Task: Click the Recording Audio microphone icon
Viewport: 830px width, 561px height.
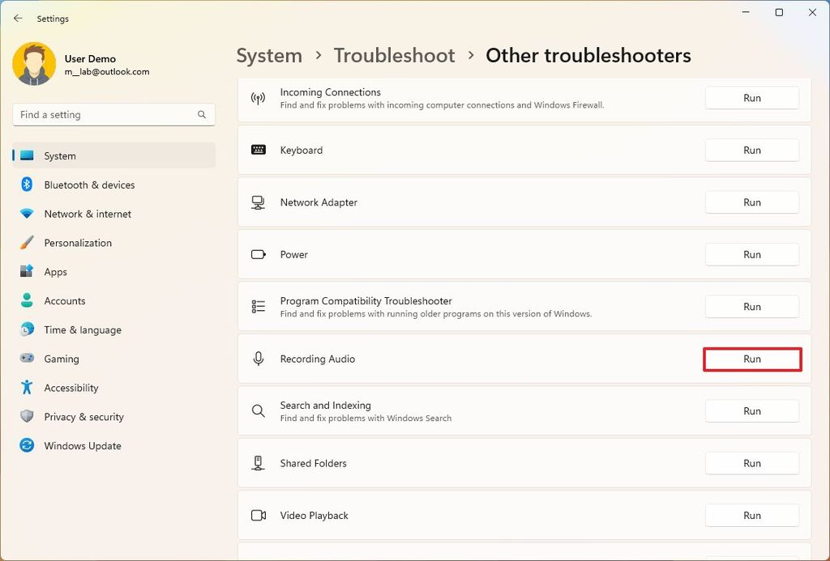Action: (257, 359)
